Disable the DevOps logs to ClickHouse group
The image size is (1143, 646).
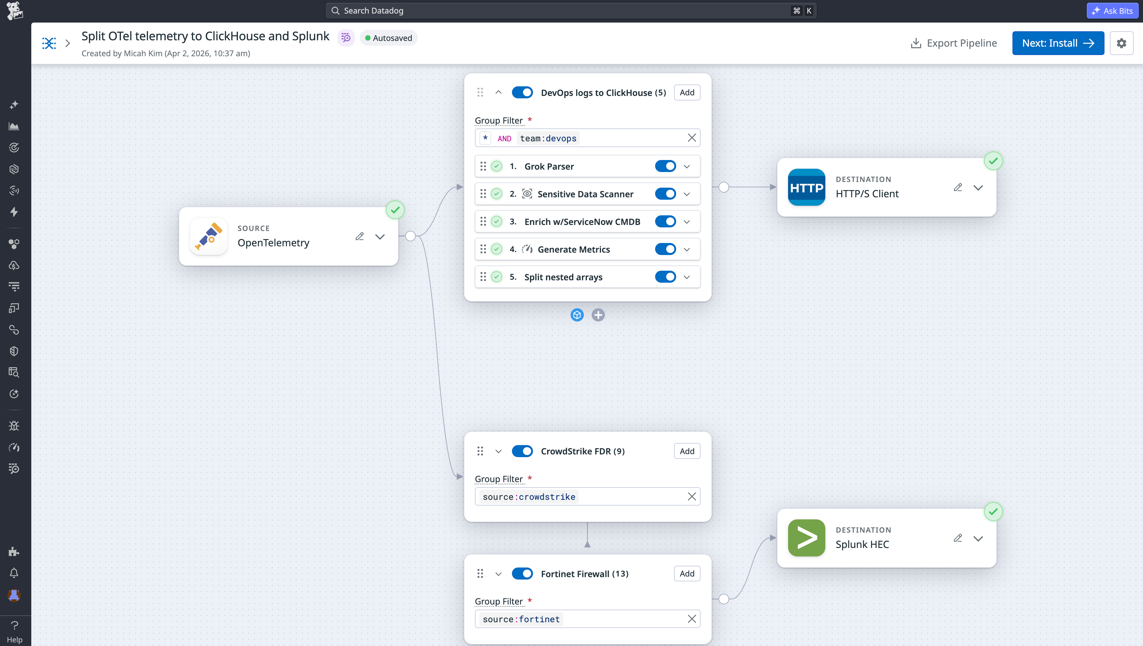(522, 92)
